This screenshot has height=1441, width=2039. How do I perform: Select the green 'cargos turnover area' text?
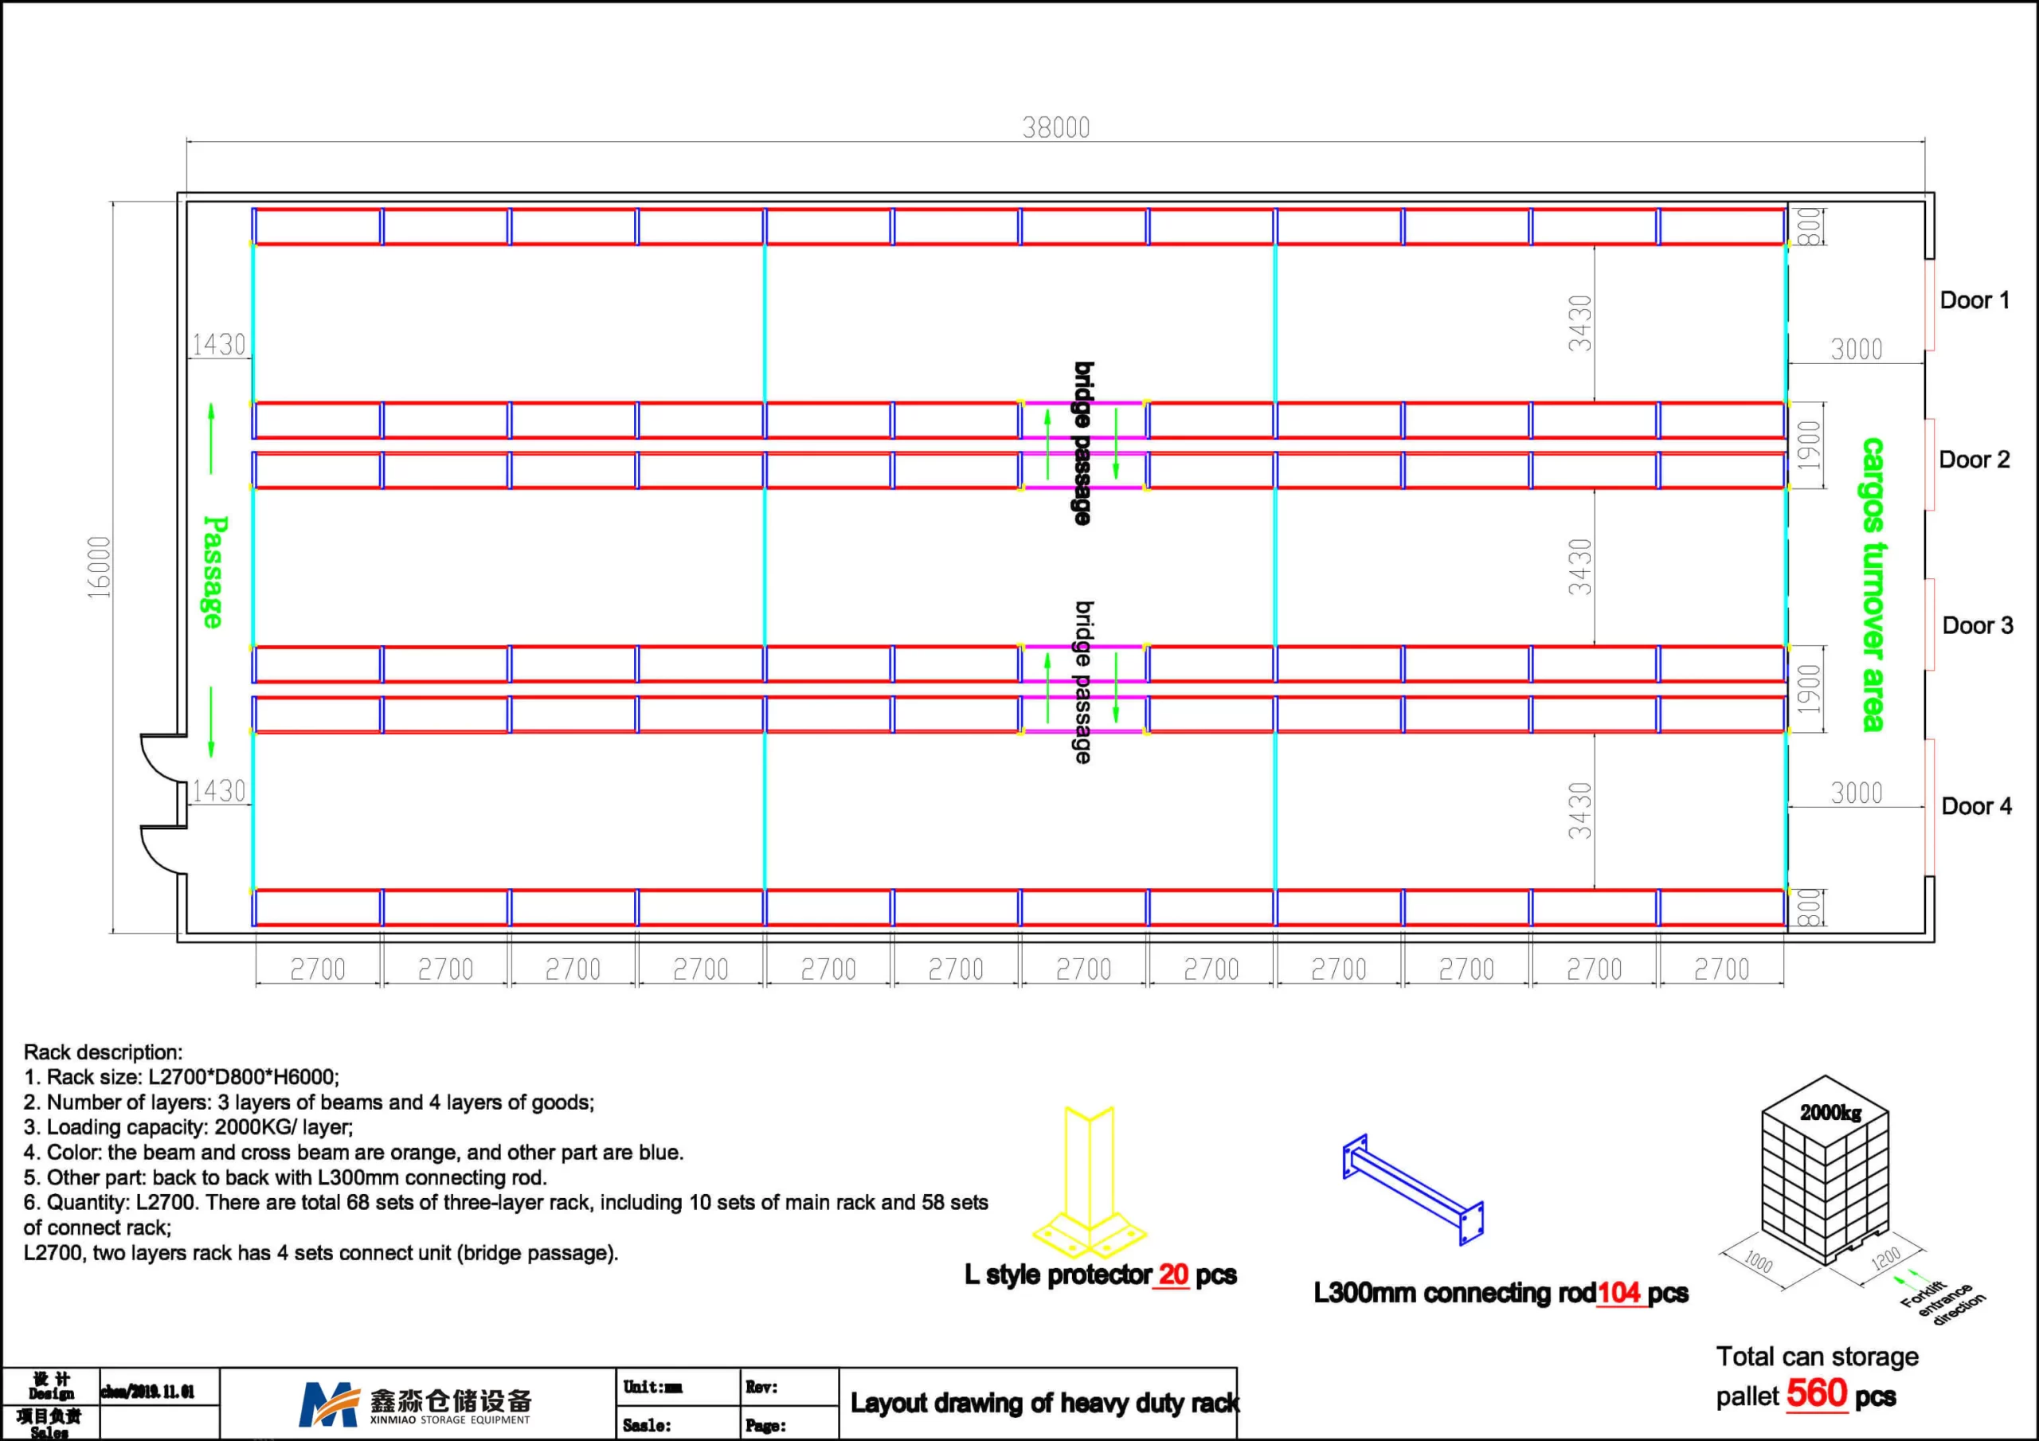[1873, 584]
